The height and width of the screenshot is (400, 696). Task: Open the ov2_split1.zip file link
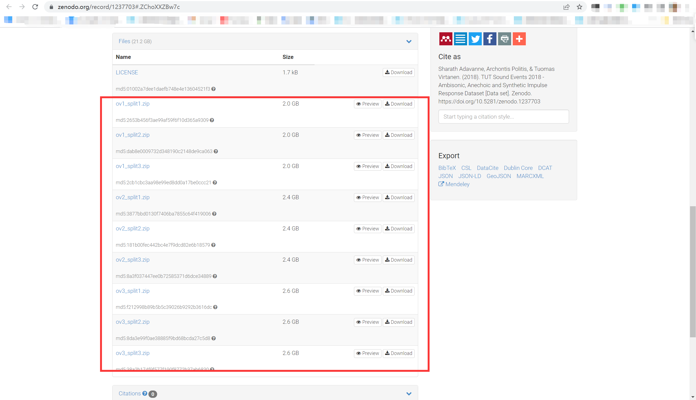pyautogui.click(x=133, y=197)
